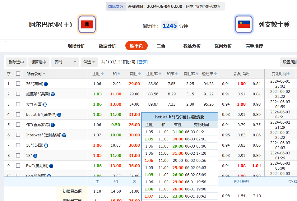Image resolution: width=297 pixels, height=201 pixels.
Task: Click the Albania flag icon
Action: point(87,24)
